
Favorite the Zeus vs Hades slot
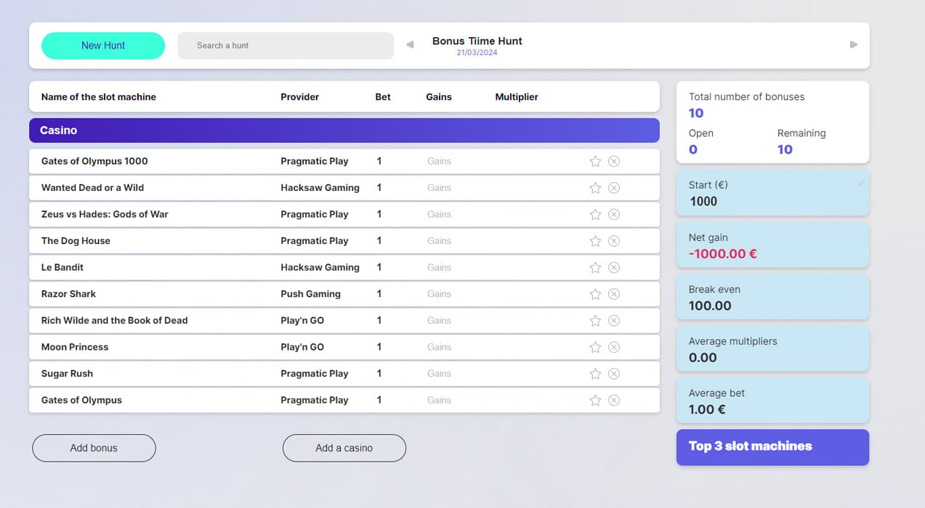pyautogui.click(x=595, y=214)
